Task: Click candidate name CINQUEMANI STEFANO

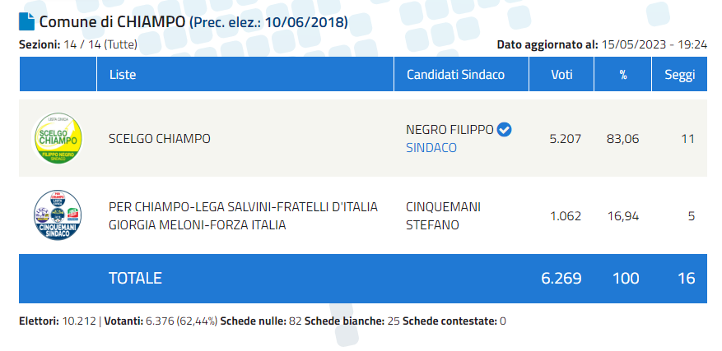Action: [x=444, y=215]
